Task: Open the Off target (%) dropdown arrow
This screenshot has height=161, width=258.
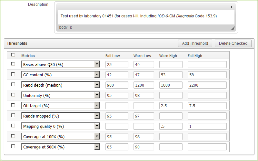Action: click(x=97, y=106)
